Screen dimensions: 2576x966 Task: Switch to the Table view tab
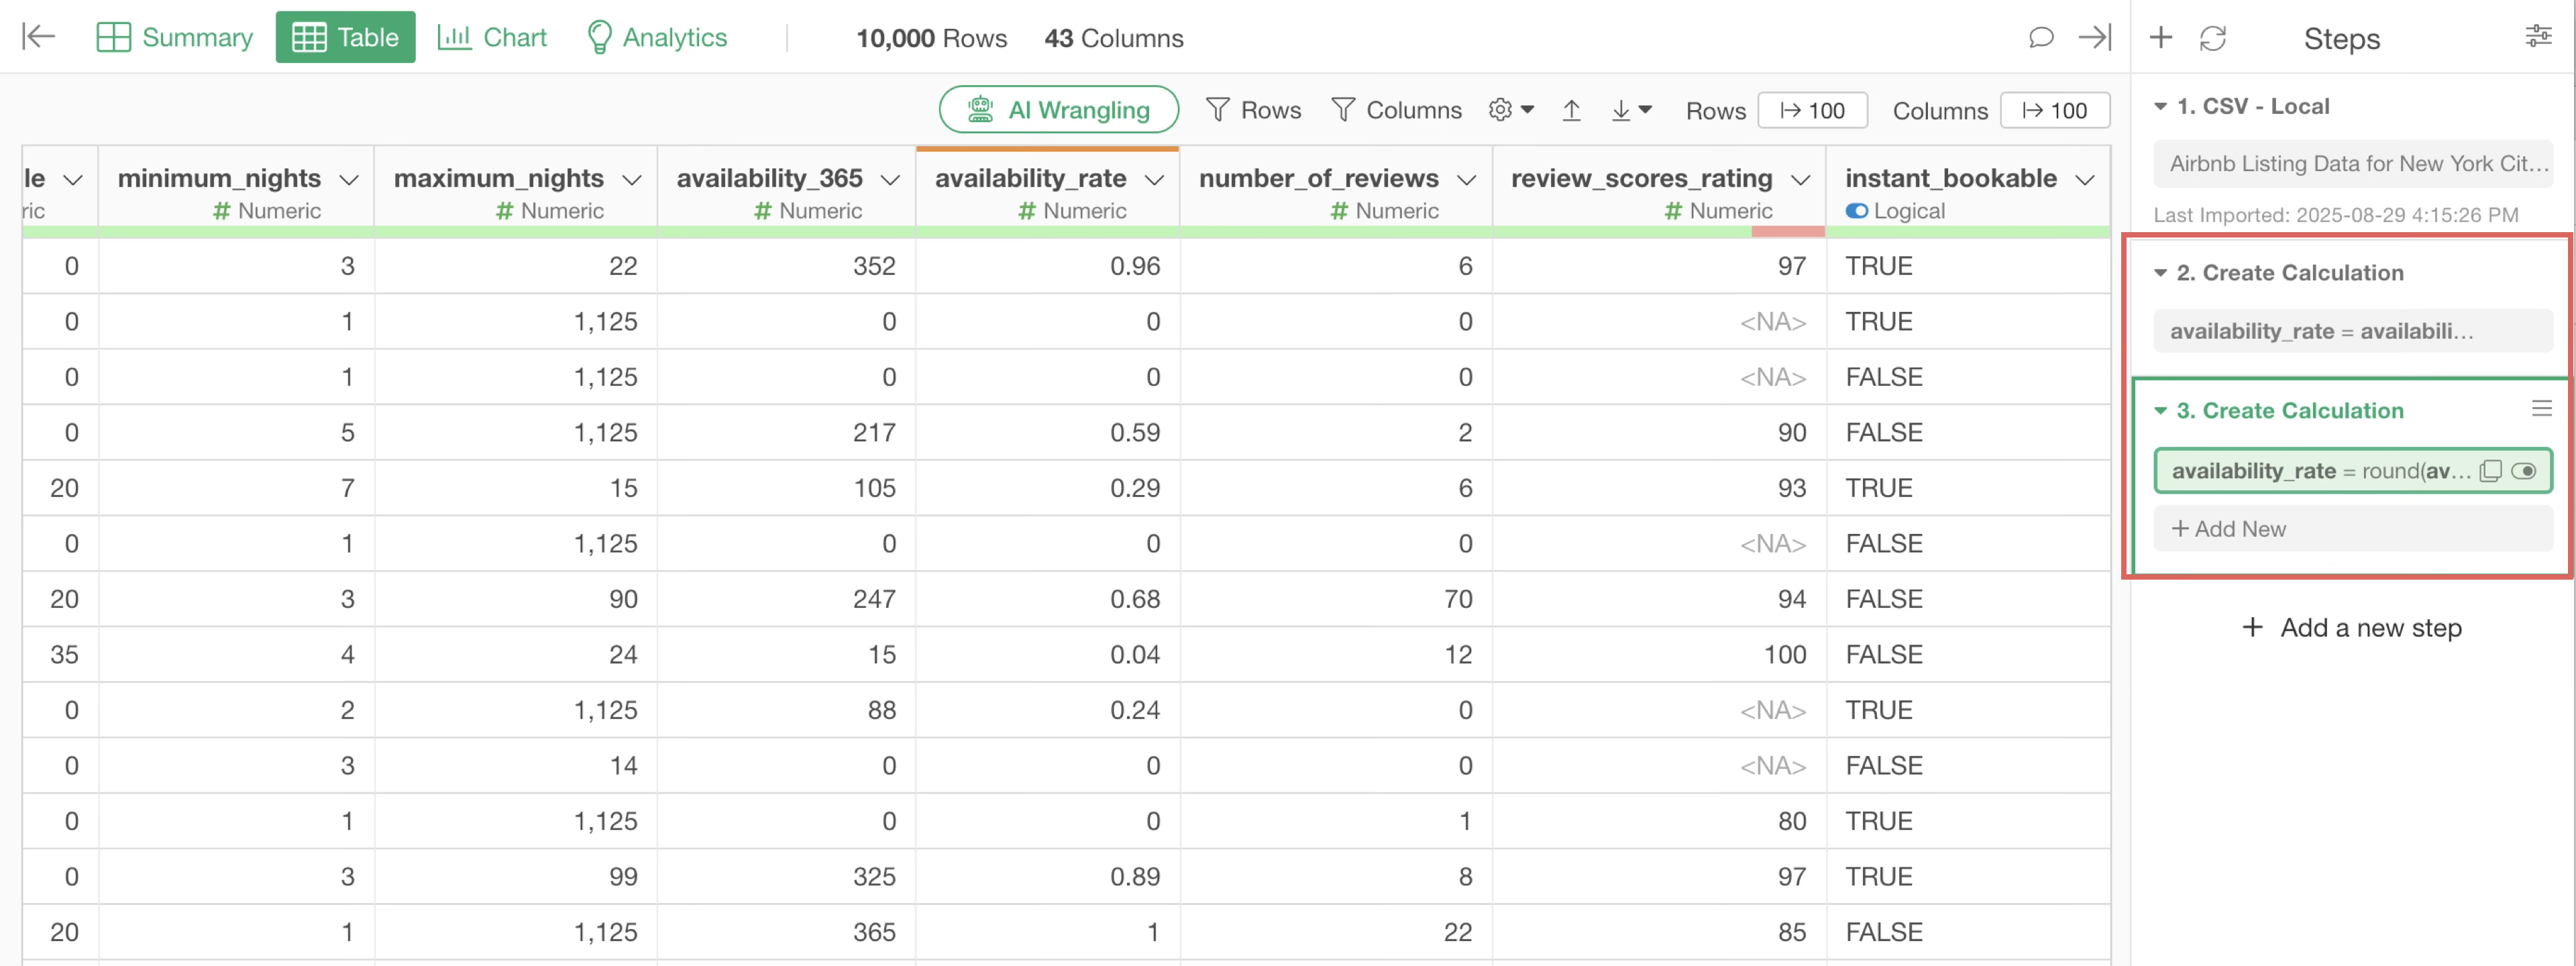(345, 37)
